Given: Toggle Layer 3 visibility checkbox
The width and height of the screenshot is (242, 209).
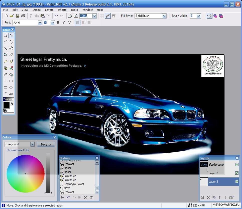Looking at the screenshot, I should [x=237, y=182].
